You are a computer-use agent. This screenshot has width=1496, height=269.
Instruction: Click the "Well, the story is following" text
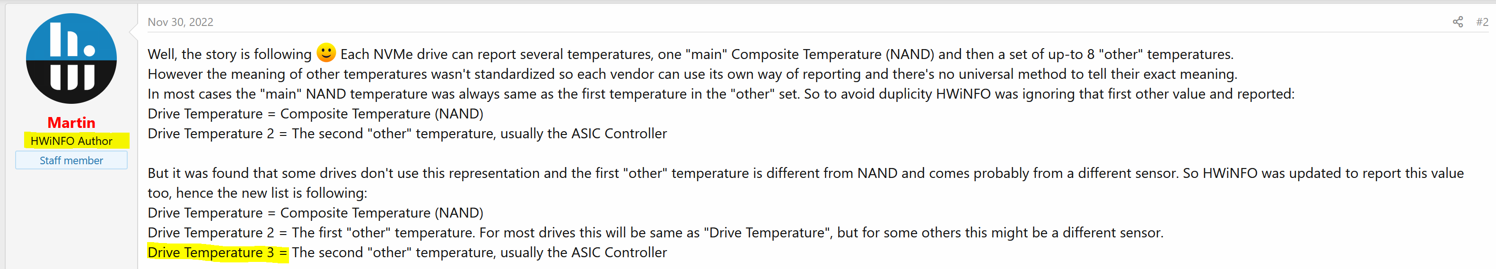click(x=229, y=54)
